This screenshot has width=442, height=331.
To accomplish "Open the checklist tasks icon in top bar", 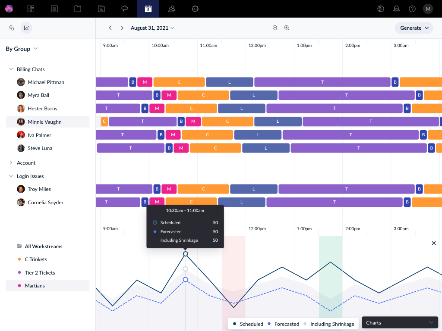I will [x=54, y=9].
